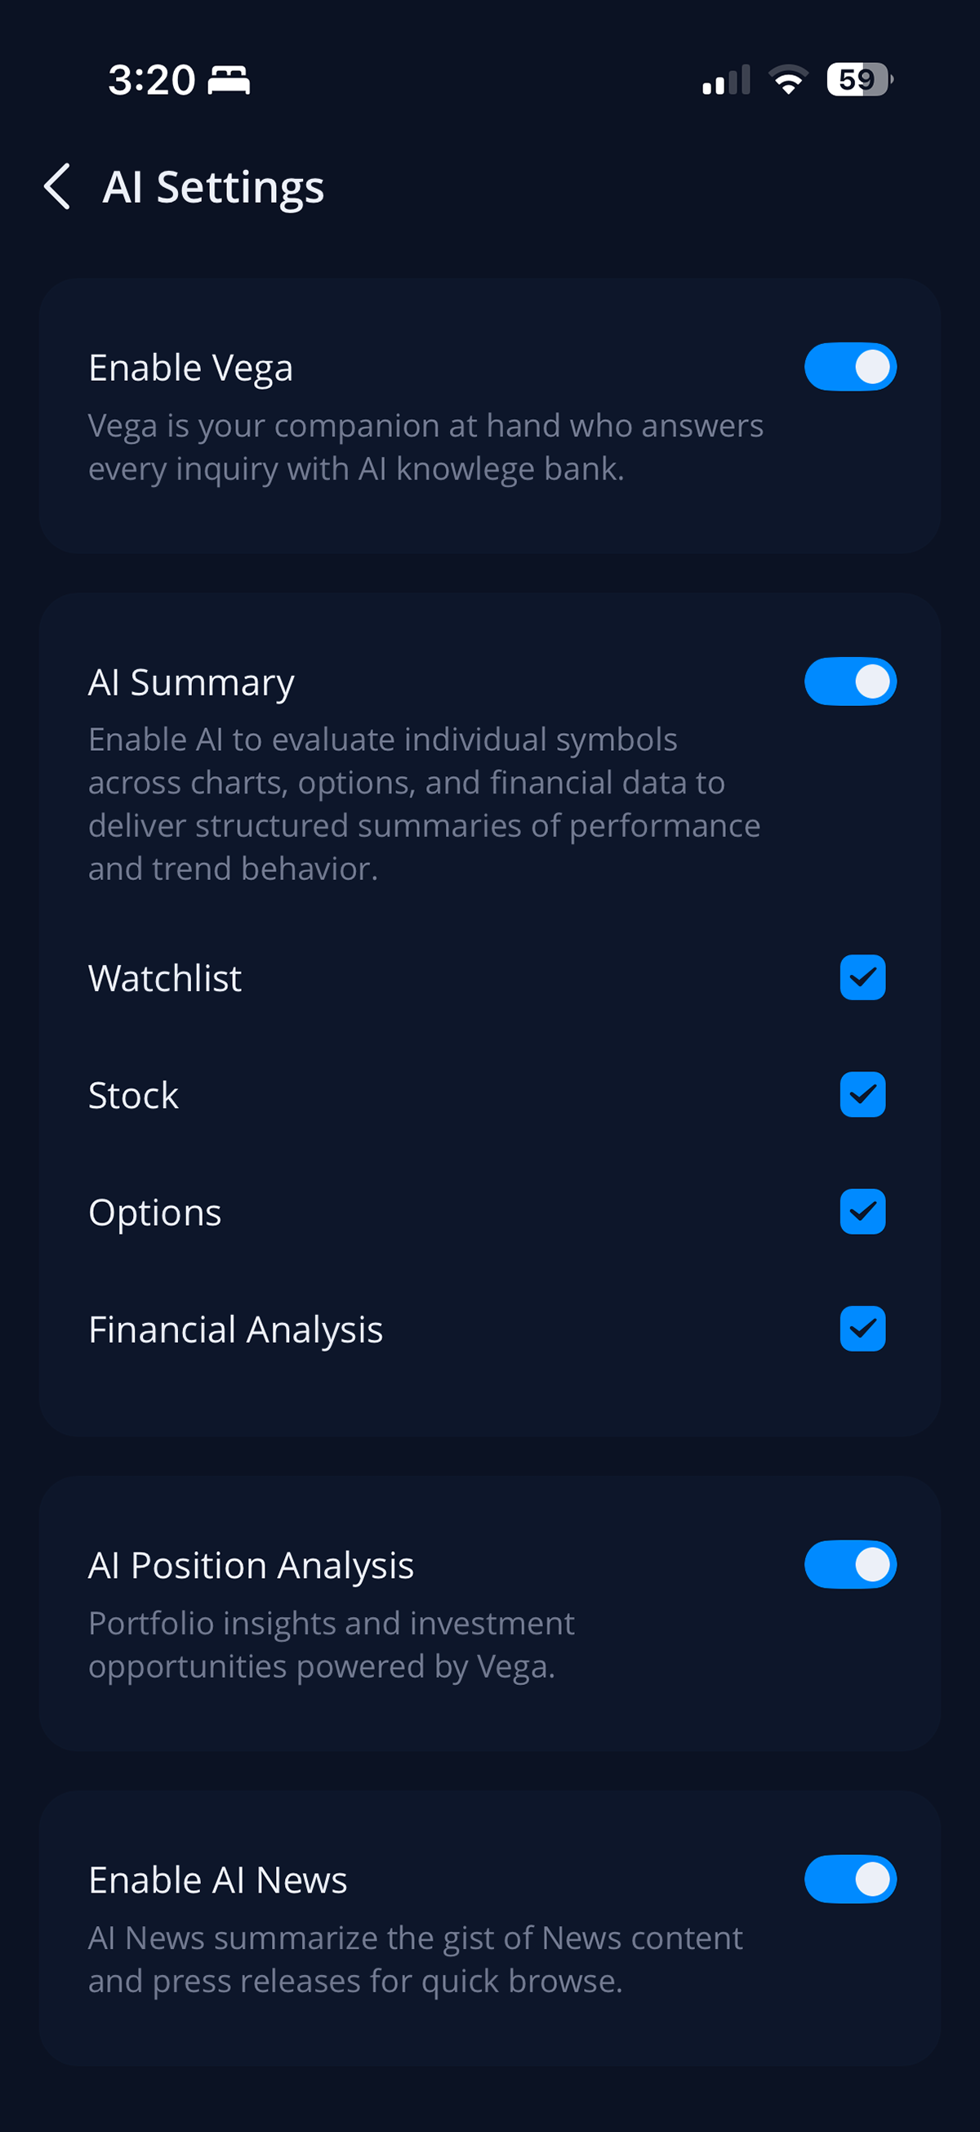Tap the Financial Analysis label

236,1330
